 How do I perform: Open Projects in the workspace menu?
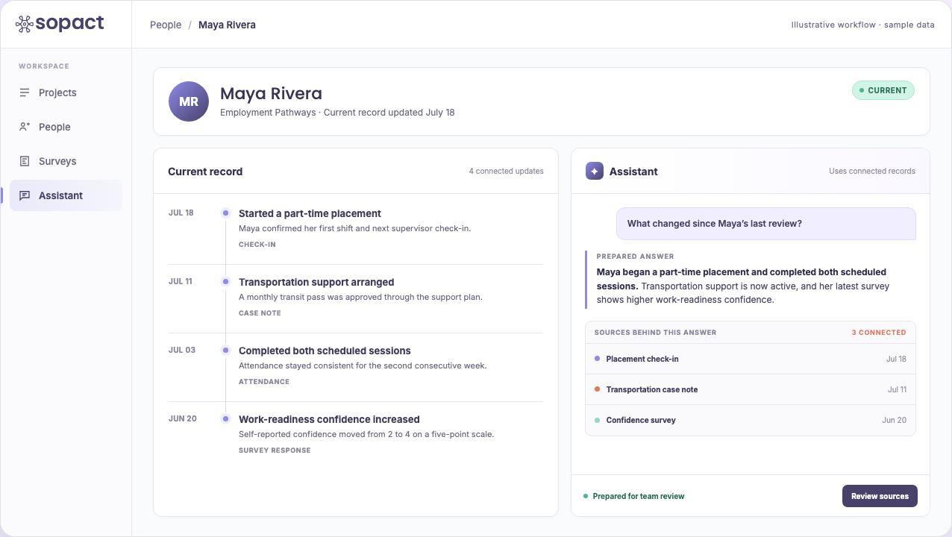[66, 92]
